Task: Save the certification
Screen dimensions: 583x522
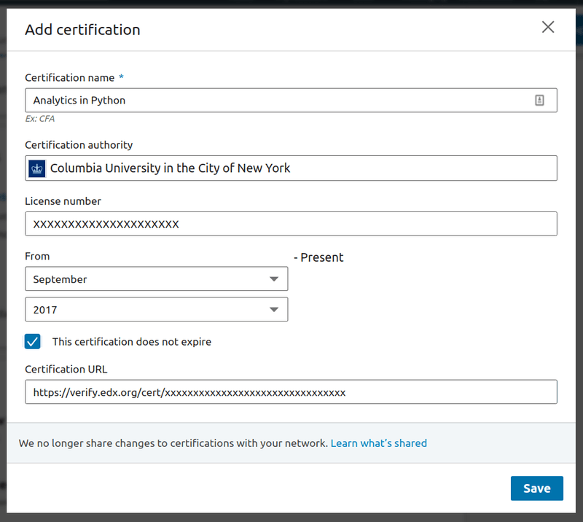Action: click(536, 488)
